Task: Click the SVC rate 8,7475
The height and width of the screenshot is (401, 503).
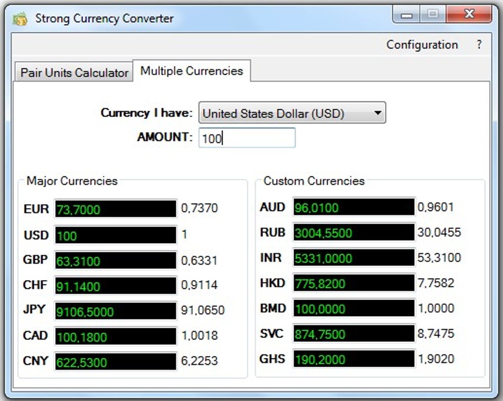Action: [x=436, y=333]
